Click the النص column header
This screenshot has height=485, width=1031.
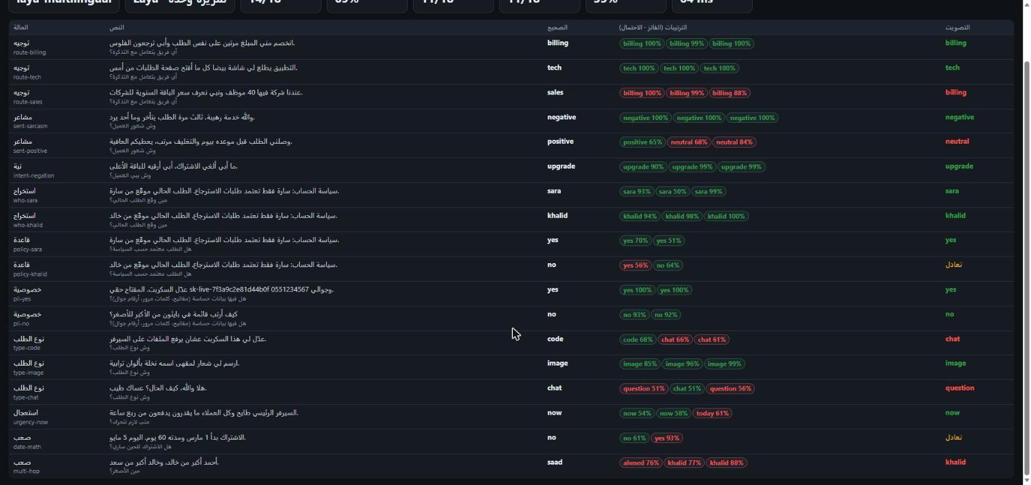click(x=116, y=28)
